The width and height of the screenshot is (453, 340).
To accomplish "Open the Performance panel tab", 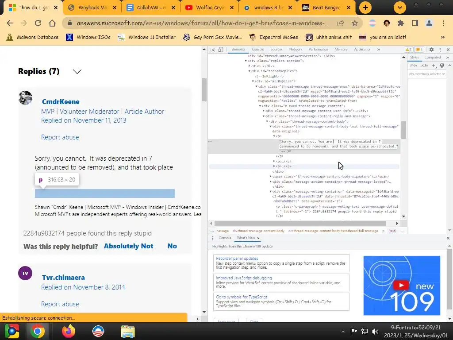I will click(318, 50).
